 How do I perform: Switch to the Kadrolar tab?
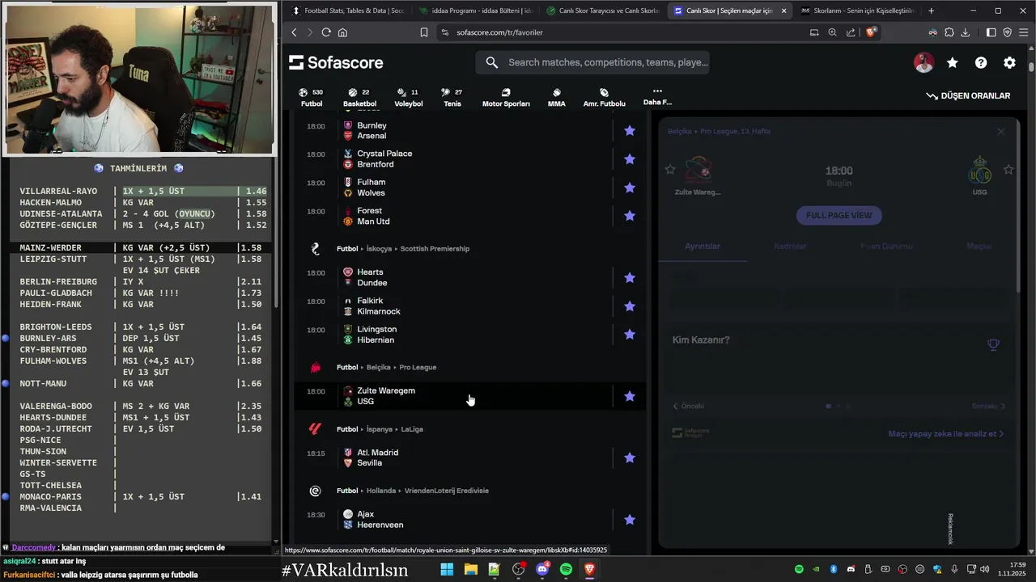(x=790, y=246)
